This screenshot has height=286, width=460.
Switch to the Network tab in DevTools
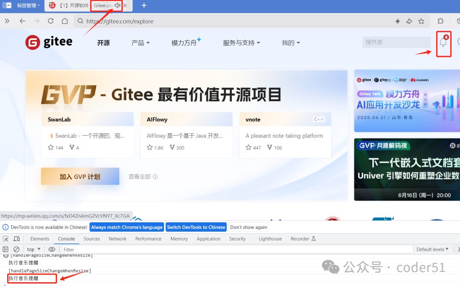coord(117,238)
